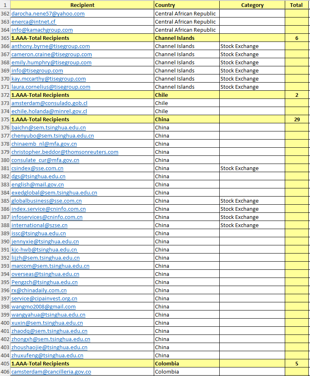Open the darocha.nene57@yahoo.com email link

pyautogui.click(x=48, y=14)
